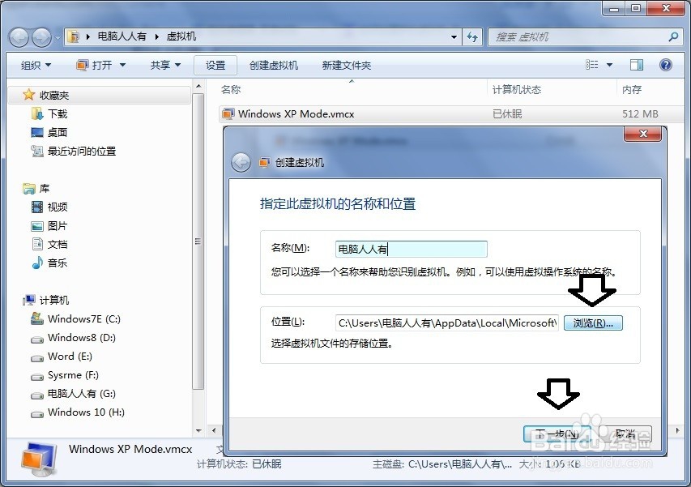Select Windows XP Mode.vmcx file row
This screenshot has width=691, height=487.
450,114
